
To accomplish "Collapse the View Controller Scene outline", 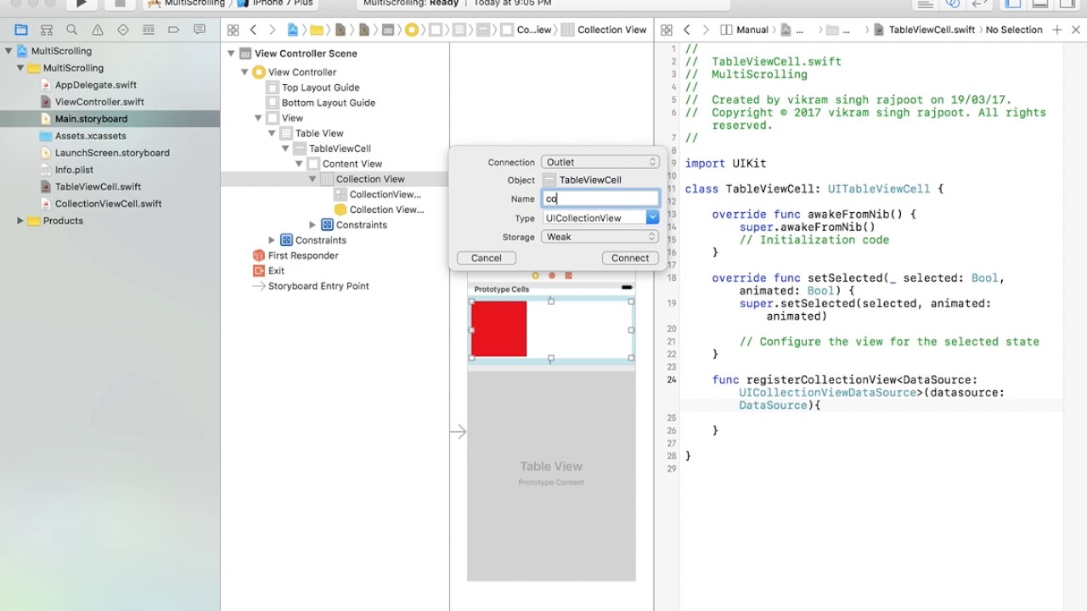I will [231, 53].
